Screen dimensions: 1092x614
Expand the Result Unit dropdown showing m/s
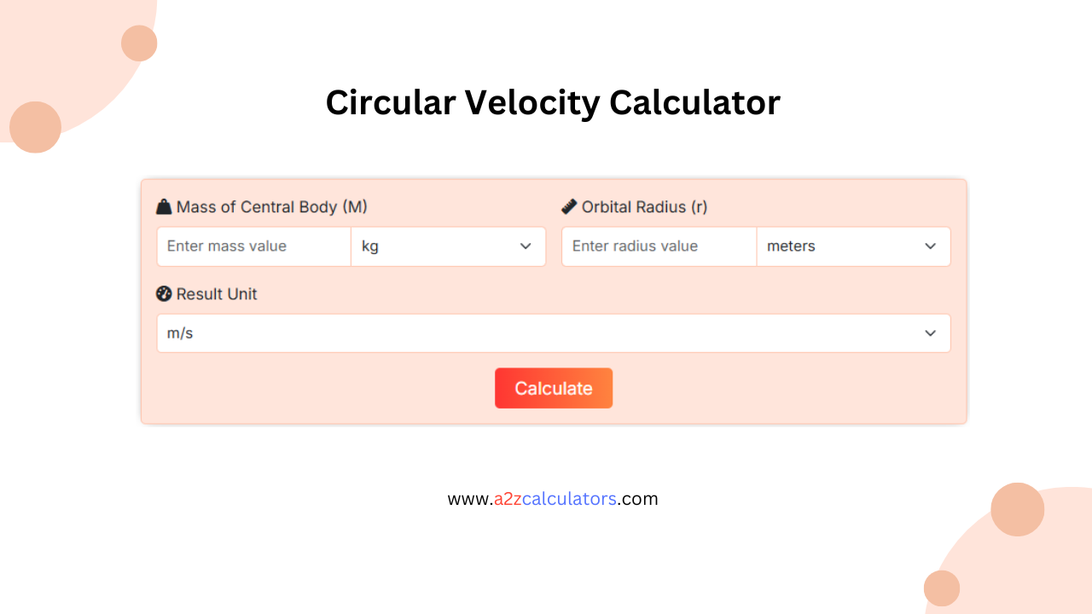pos(553,333)
